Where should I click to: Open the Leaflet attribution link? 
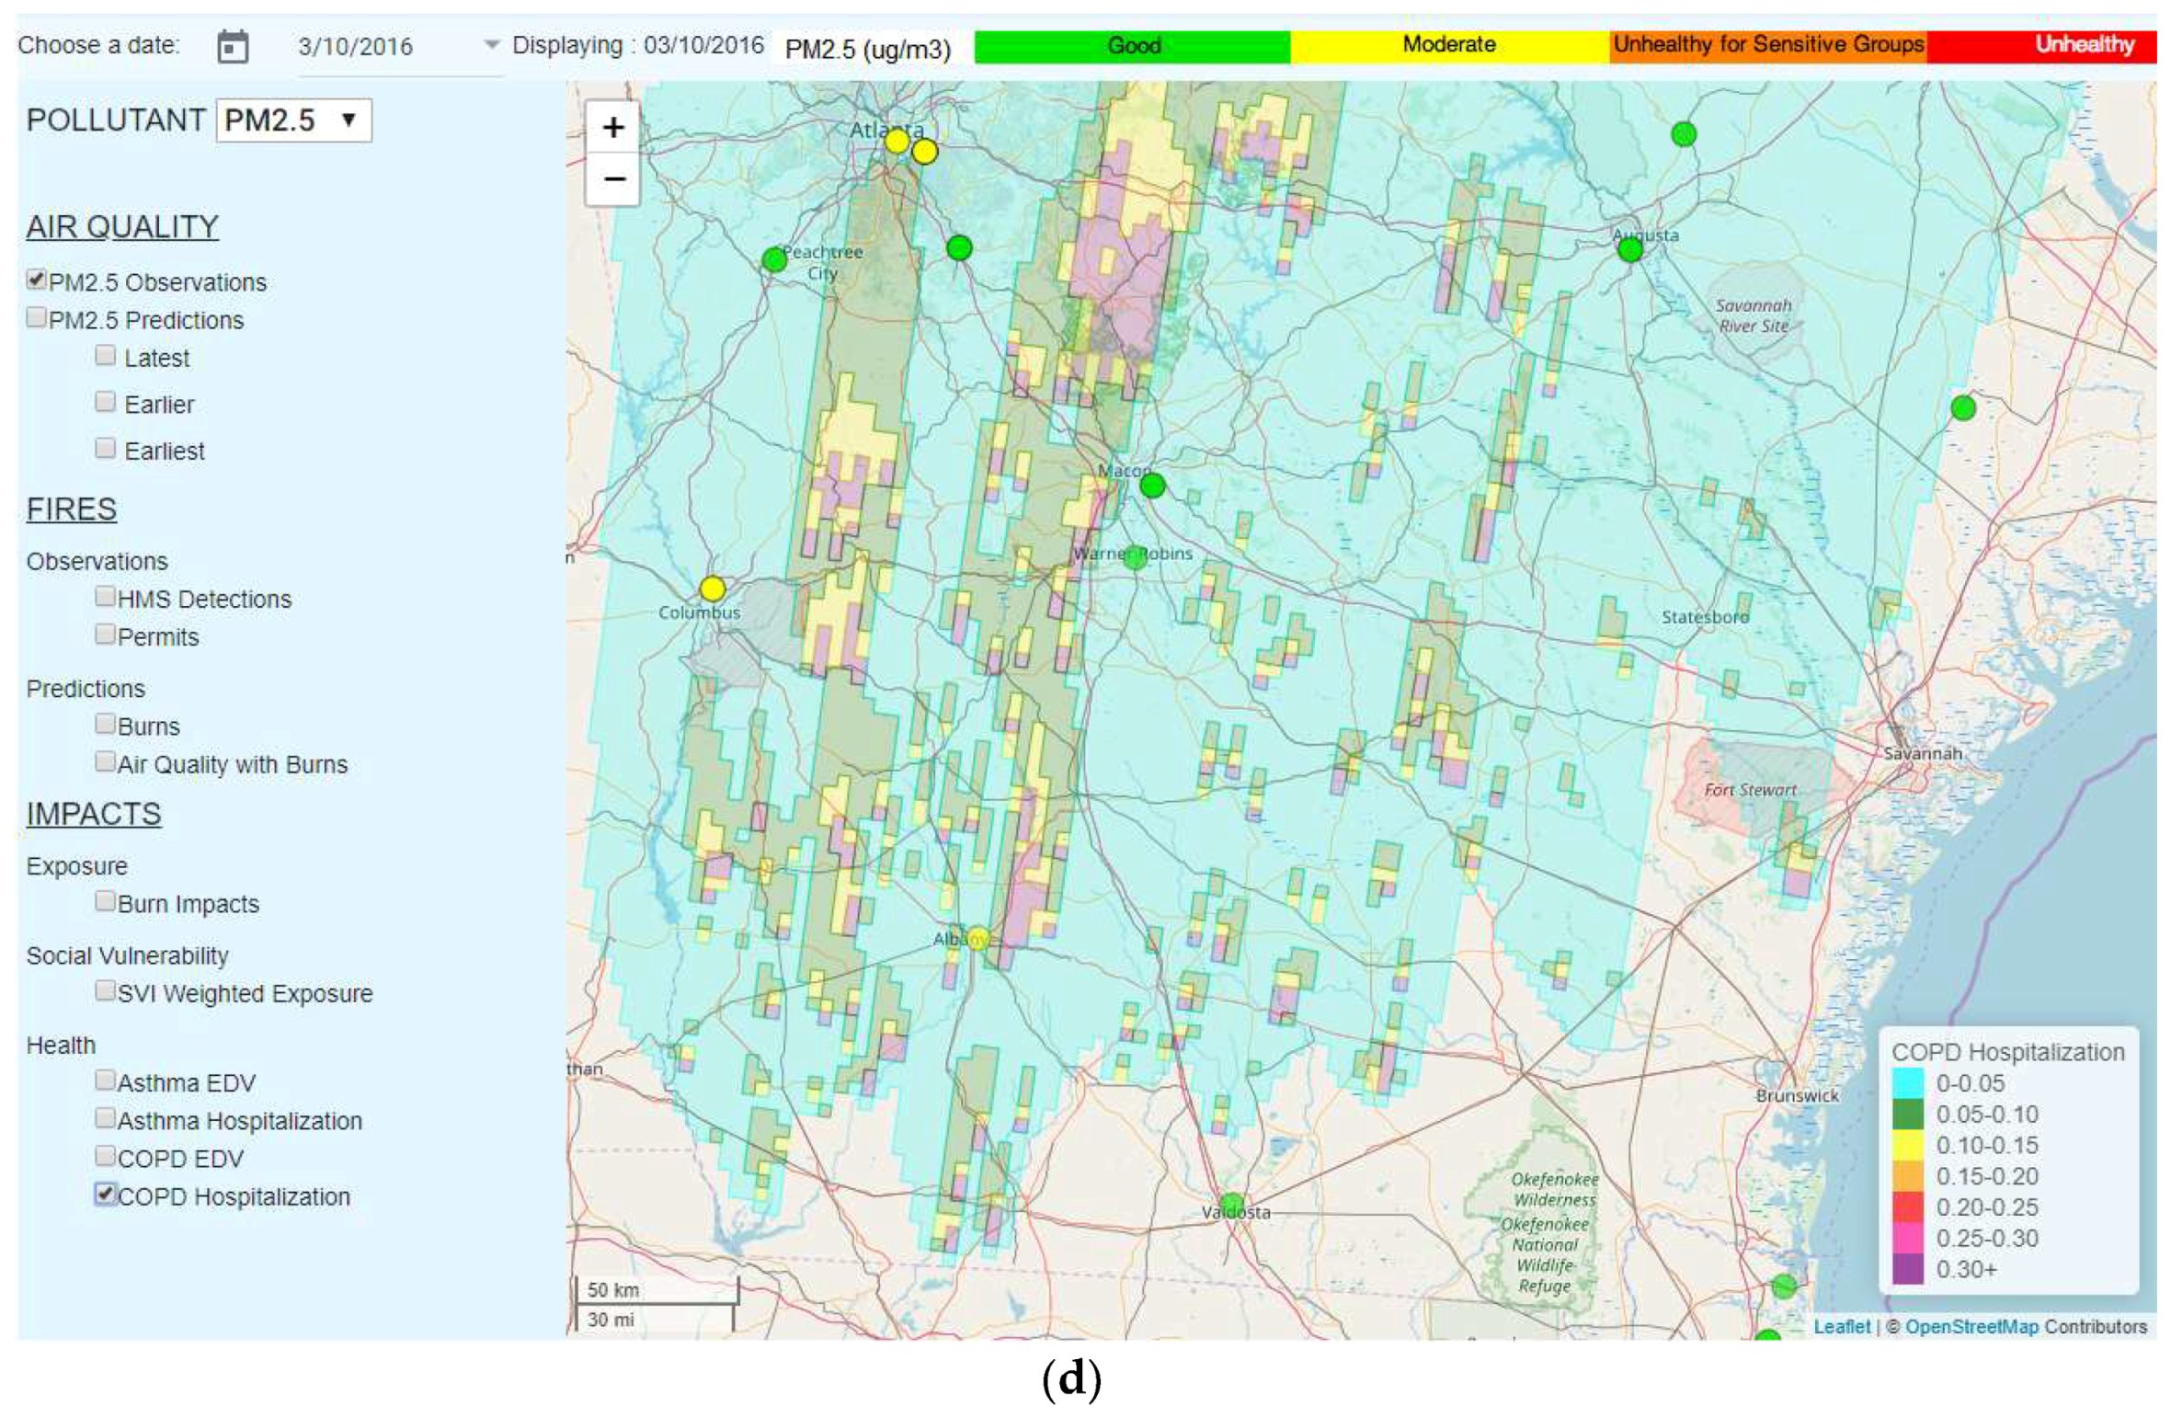pos(1841,1325)
